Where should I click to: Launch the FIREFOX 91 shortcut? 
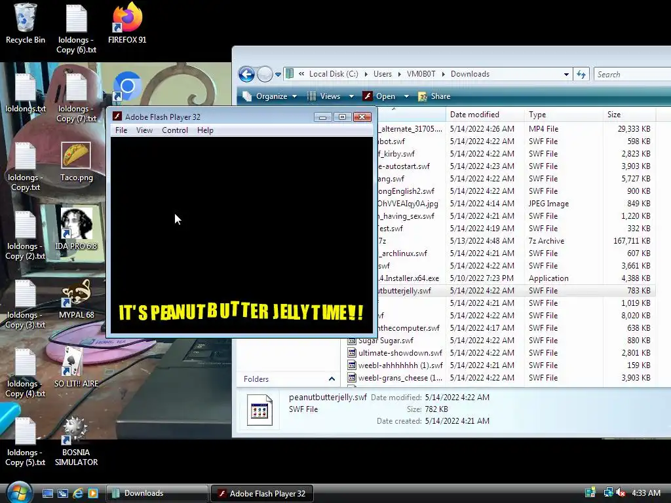[x=127, y=24]
